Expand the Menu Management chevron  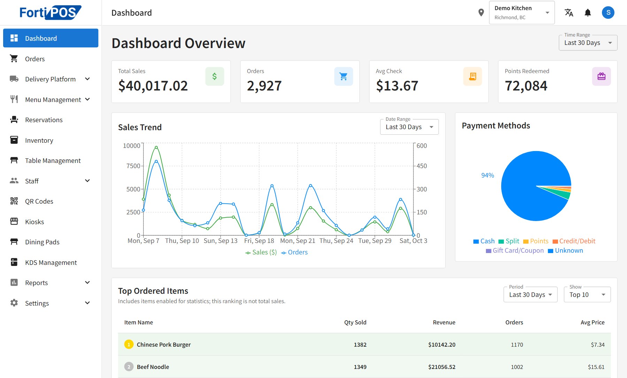click(87, 99)
